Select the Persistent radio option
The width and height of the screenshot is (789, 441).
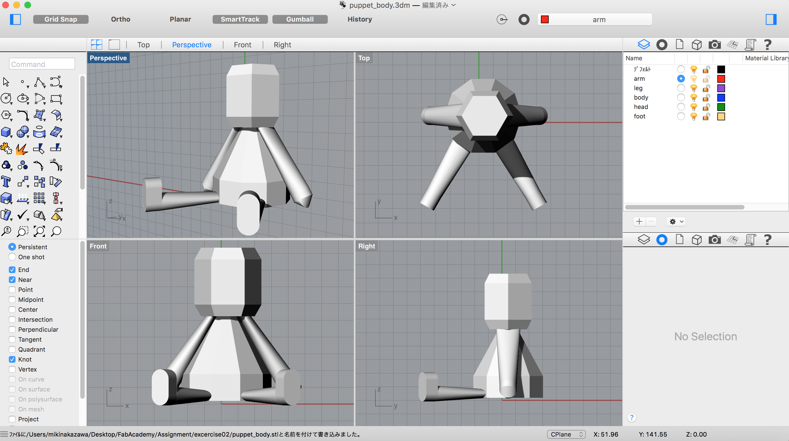pos(12,247)
